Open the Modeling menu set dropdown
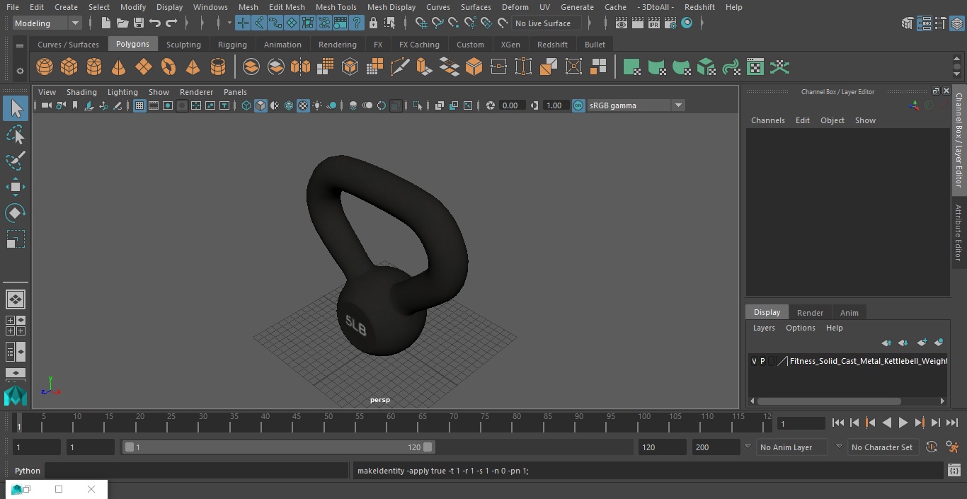The width and height of the screenshot is (967, 499). (x=47, y=23)
